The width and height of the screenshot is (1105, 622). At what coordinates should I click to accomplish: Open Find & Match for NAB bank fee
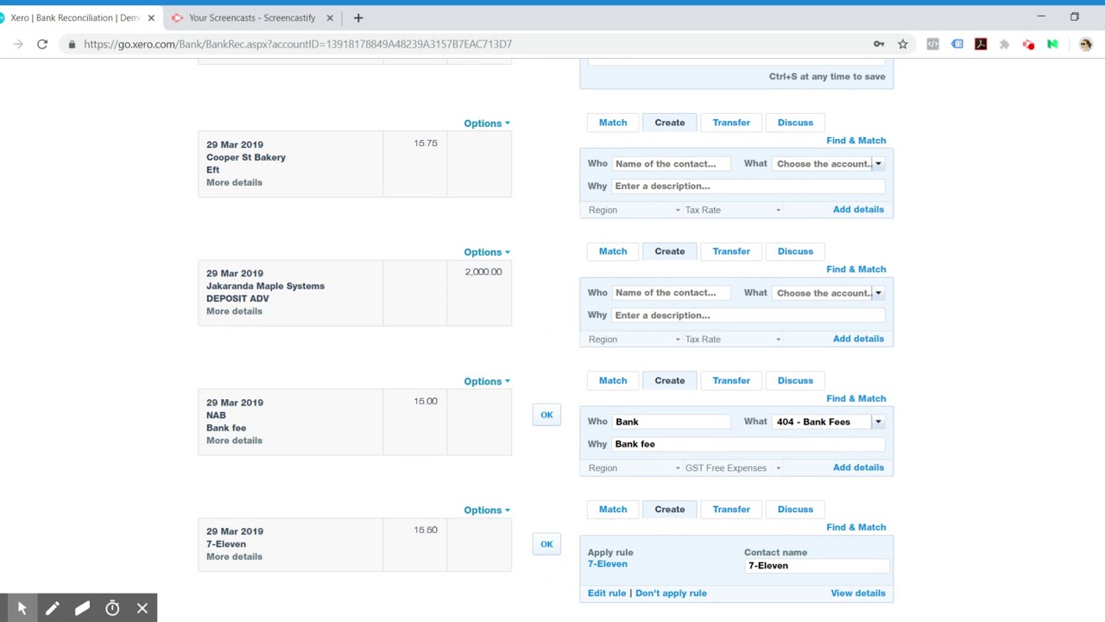pos(856,398)
